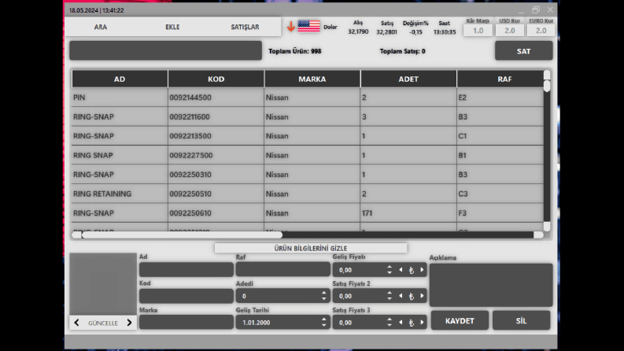Image resolution: width=624 pixels, height=351 pixels.
Task: Click the lira symbol in Satış Fiyatı 2
Action: (x=411, y=297)
